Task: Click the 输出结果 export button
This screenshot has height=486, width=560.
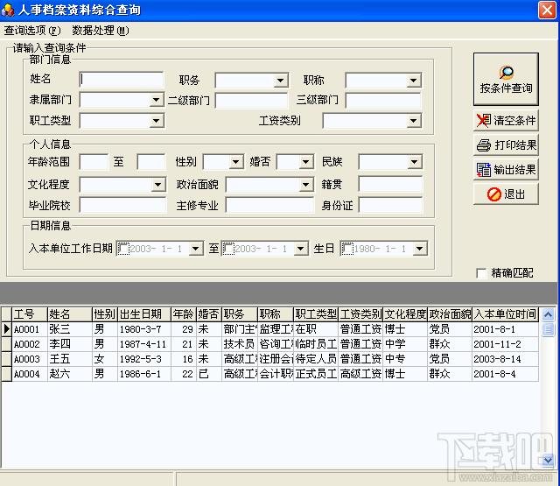Action: (x=506, y=169)
